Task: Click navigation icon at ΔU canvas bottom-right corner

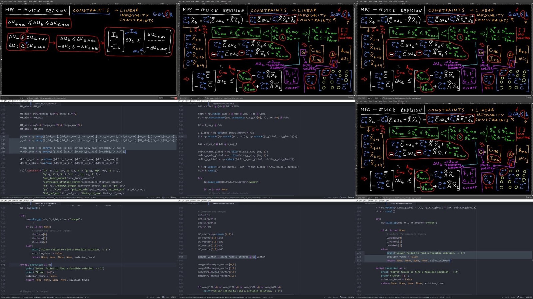Action: coord(176,96)
